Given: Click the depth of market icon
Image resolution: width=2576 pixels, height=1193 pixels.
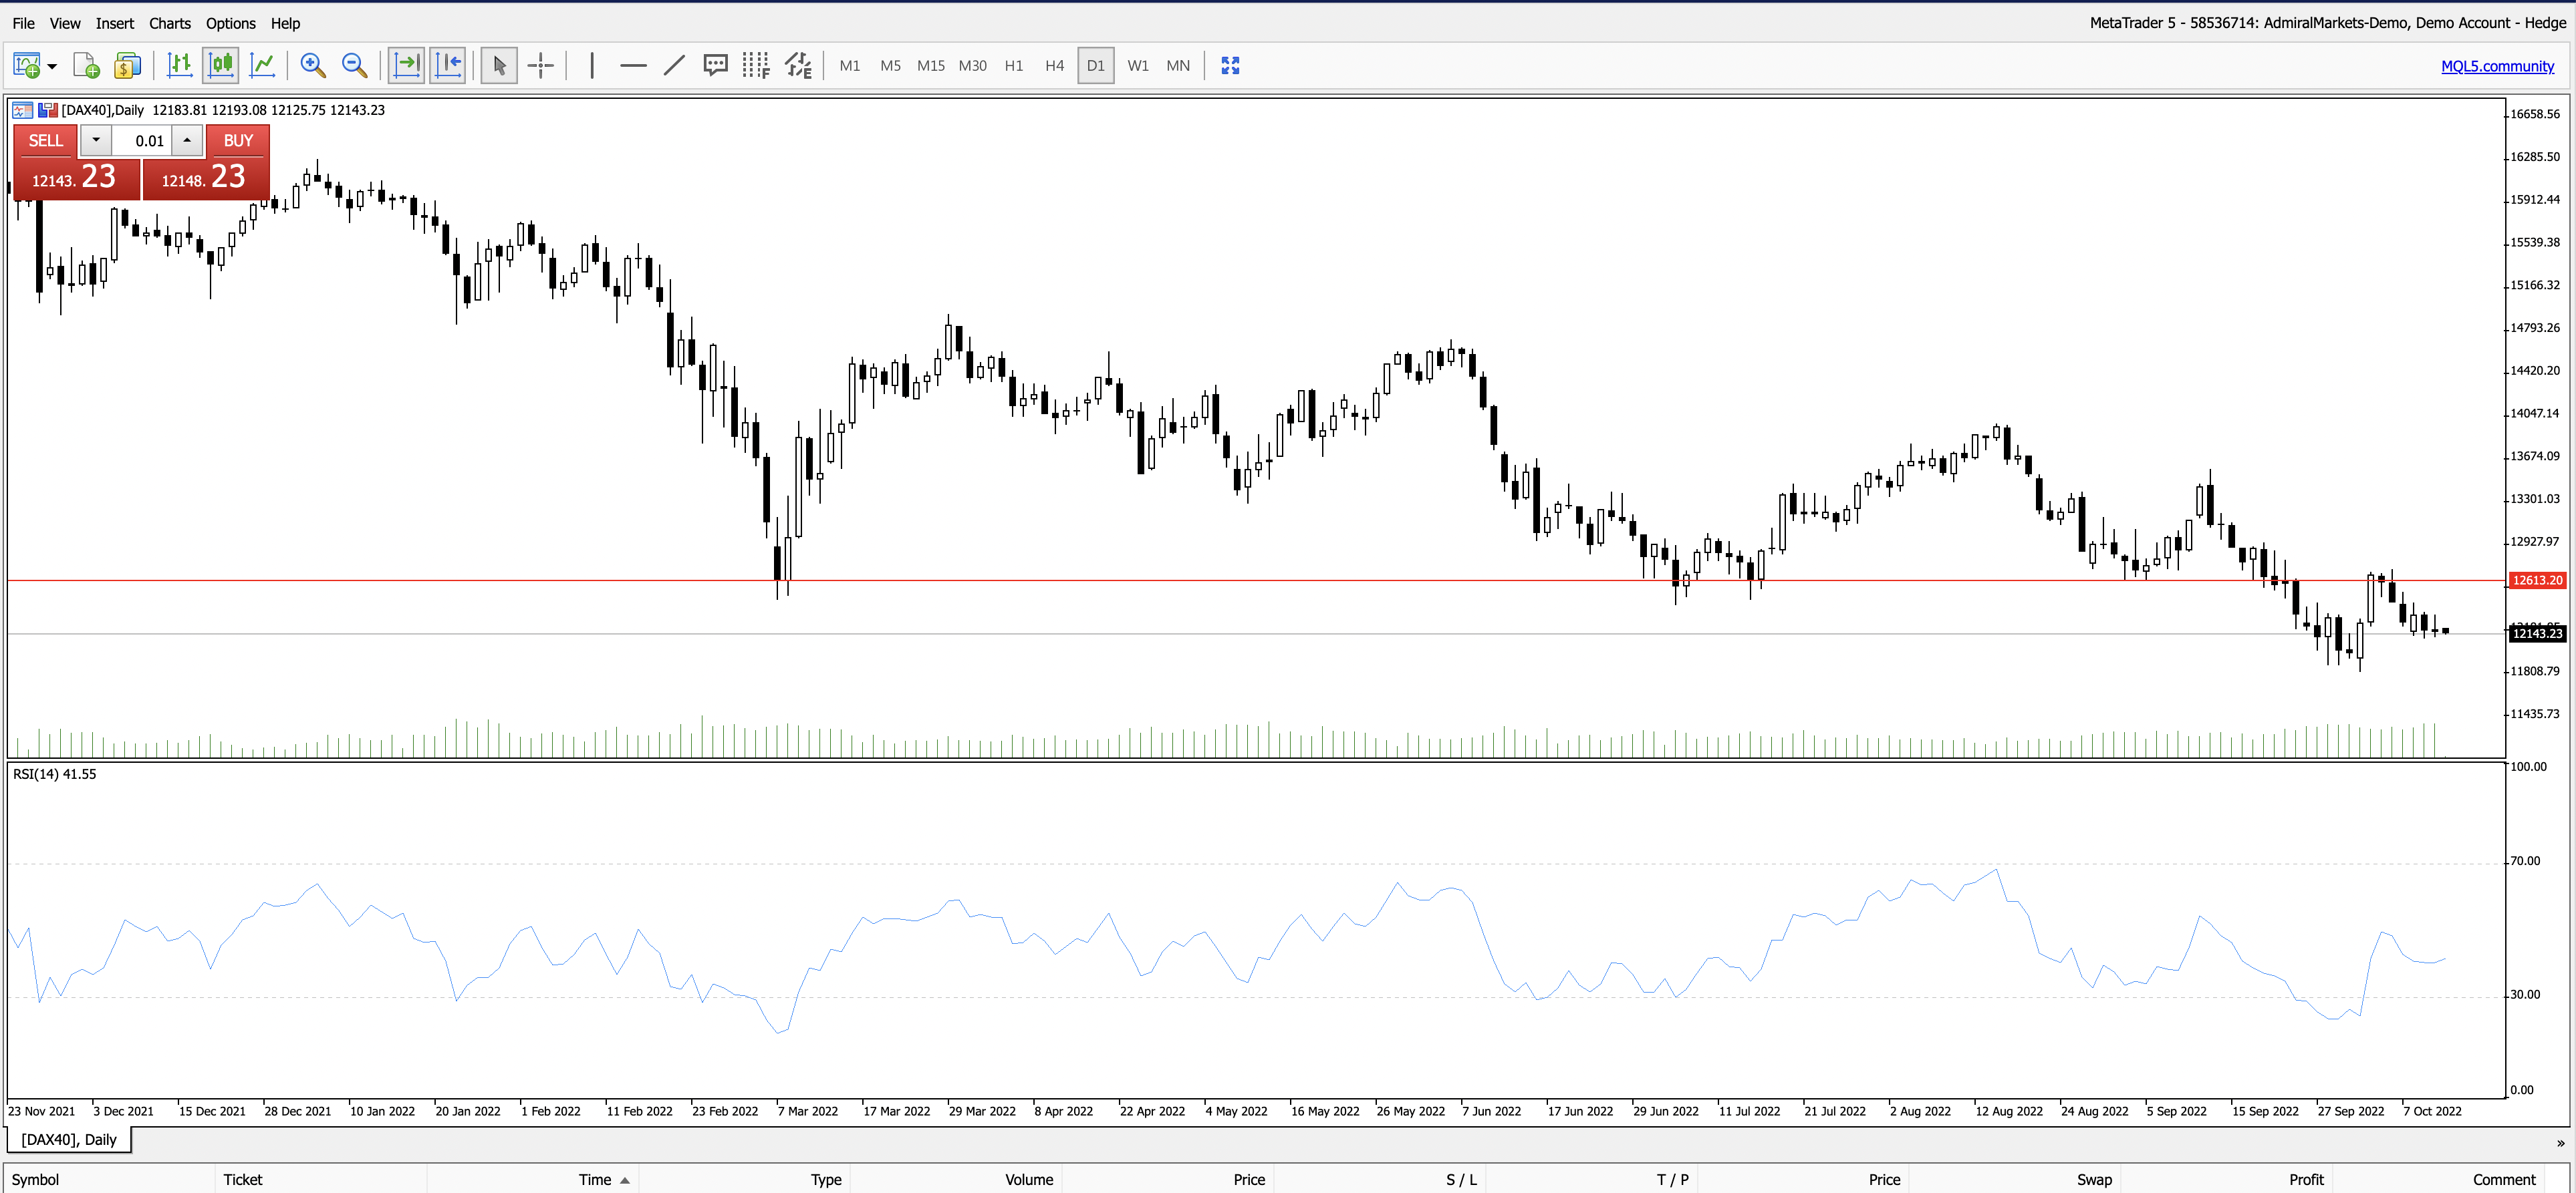Looking at the screenshot, I should tap(47, 110).
